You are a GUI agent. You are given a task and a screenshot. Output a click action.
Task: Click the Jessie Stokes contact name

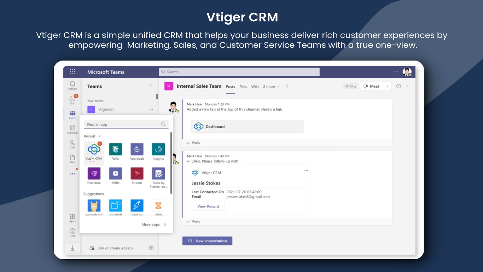pos(206,183)
